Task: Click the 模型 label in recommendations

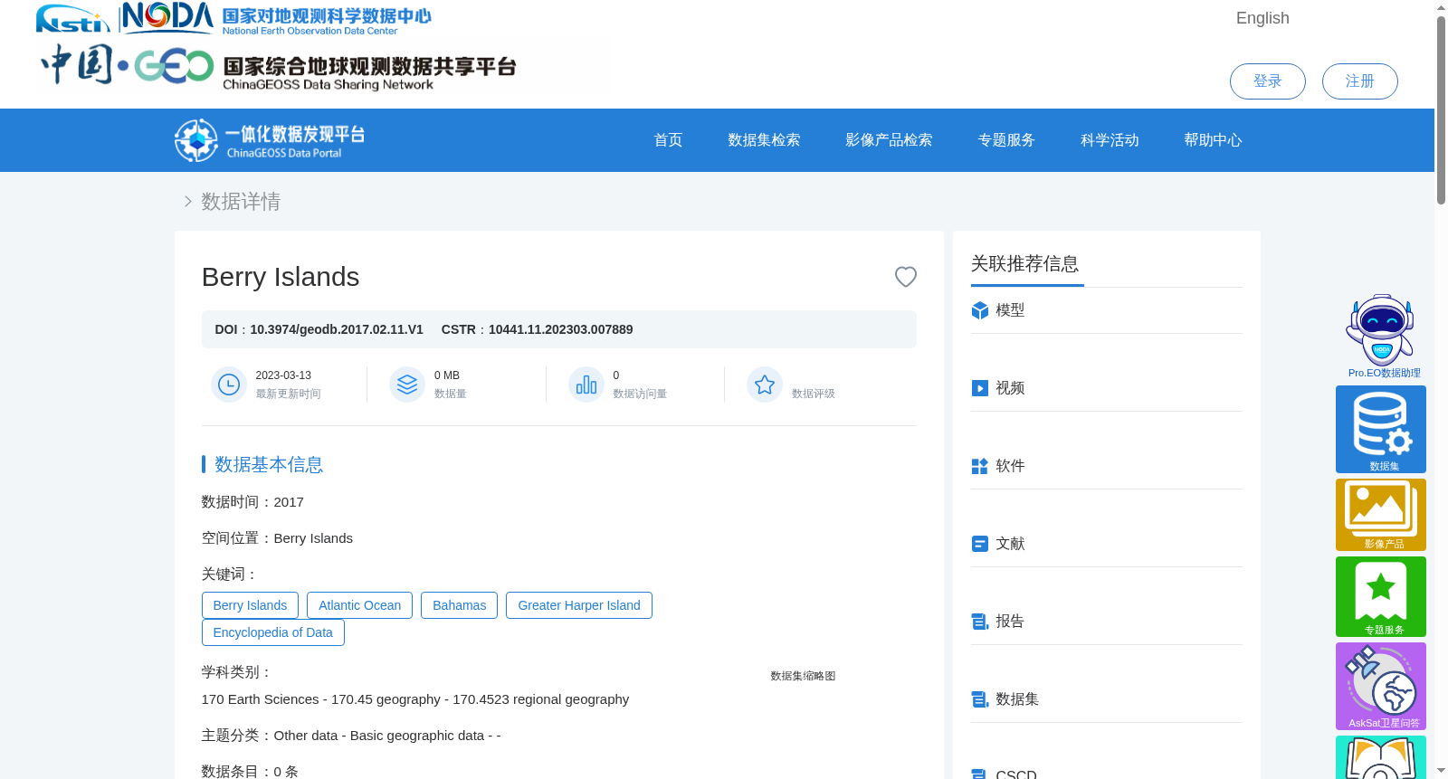Action: tap(1010, 310)
